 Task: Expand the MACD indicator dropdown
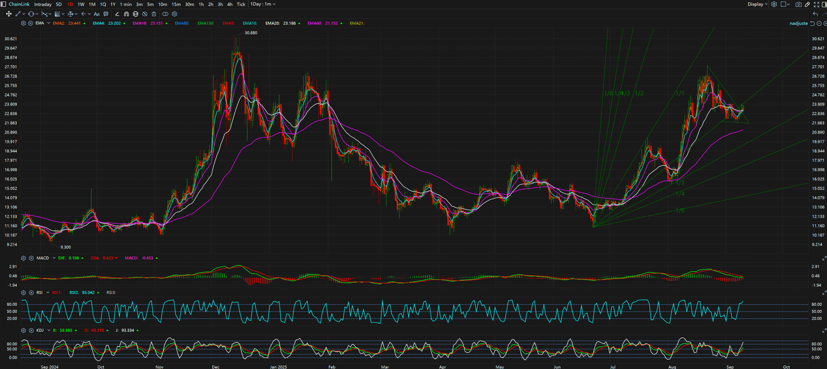(x=54, y=258)
